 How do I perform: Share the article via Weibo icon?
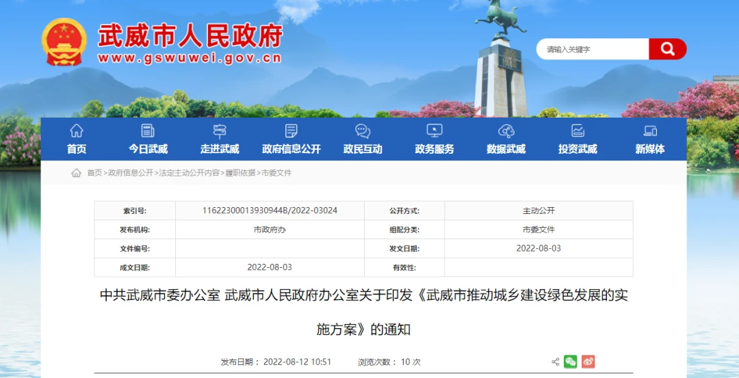588,362
